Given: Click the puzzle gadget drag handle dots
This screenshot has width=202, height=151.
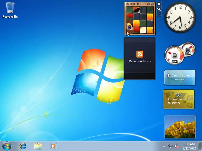Looking at the screenshot, I should pyautogui.click(x=159, y=14).
